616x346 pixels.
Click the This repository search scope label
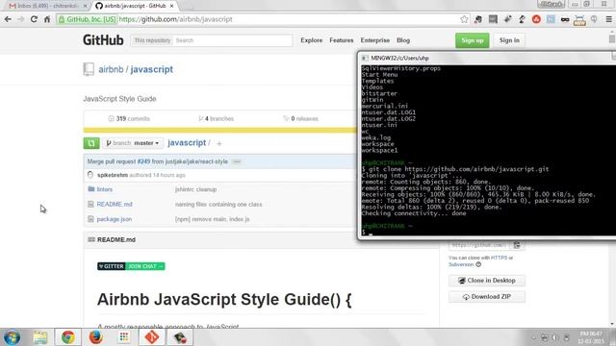[152, 40]
